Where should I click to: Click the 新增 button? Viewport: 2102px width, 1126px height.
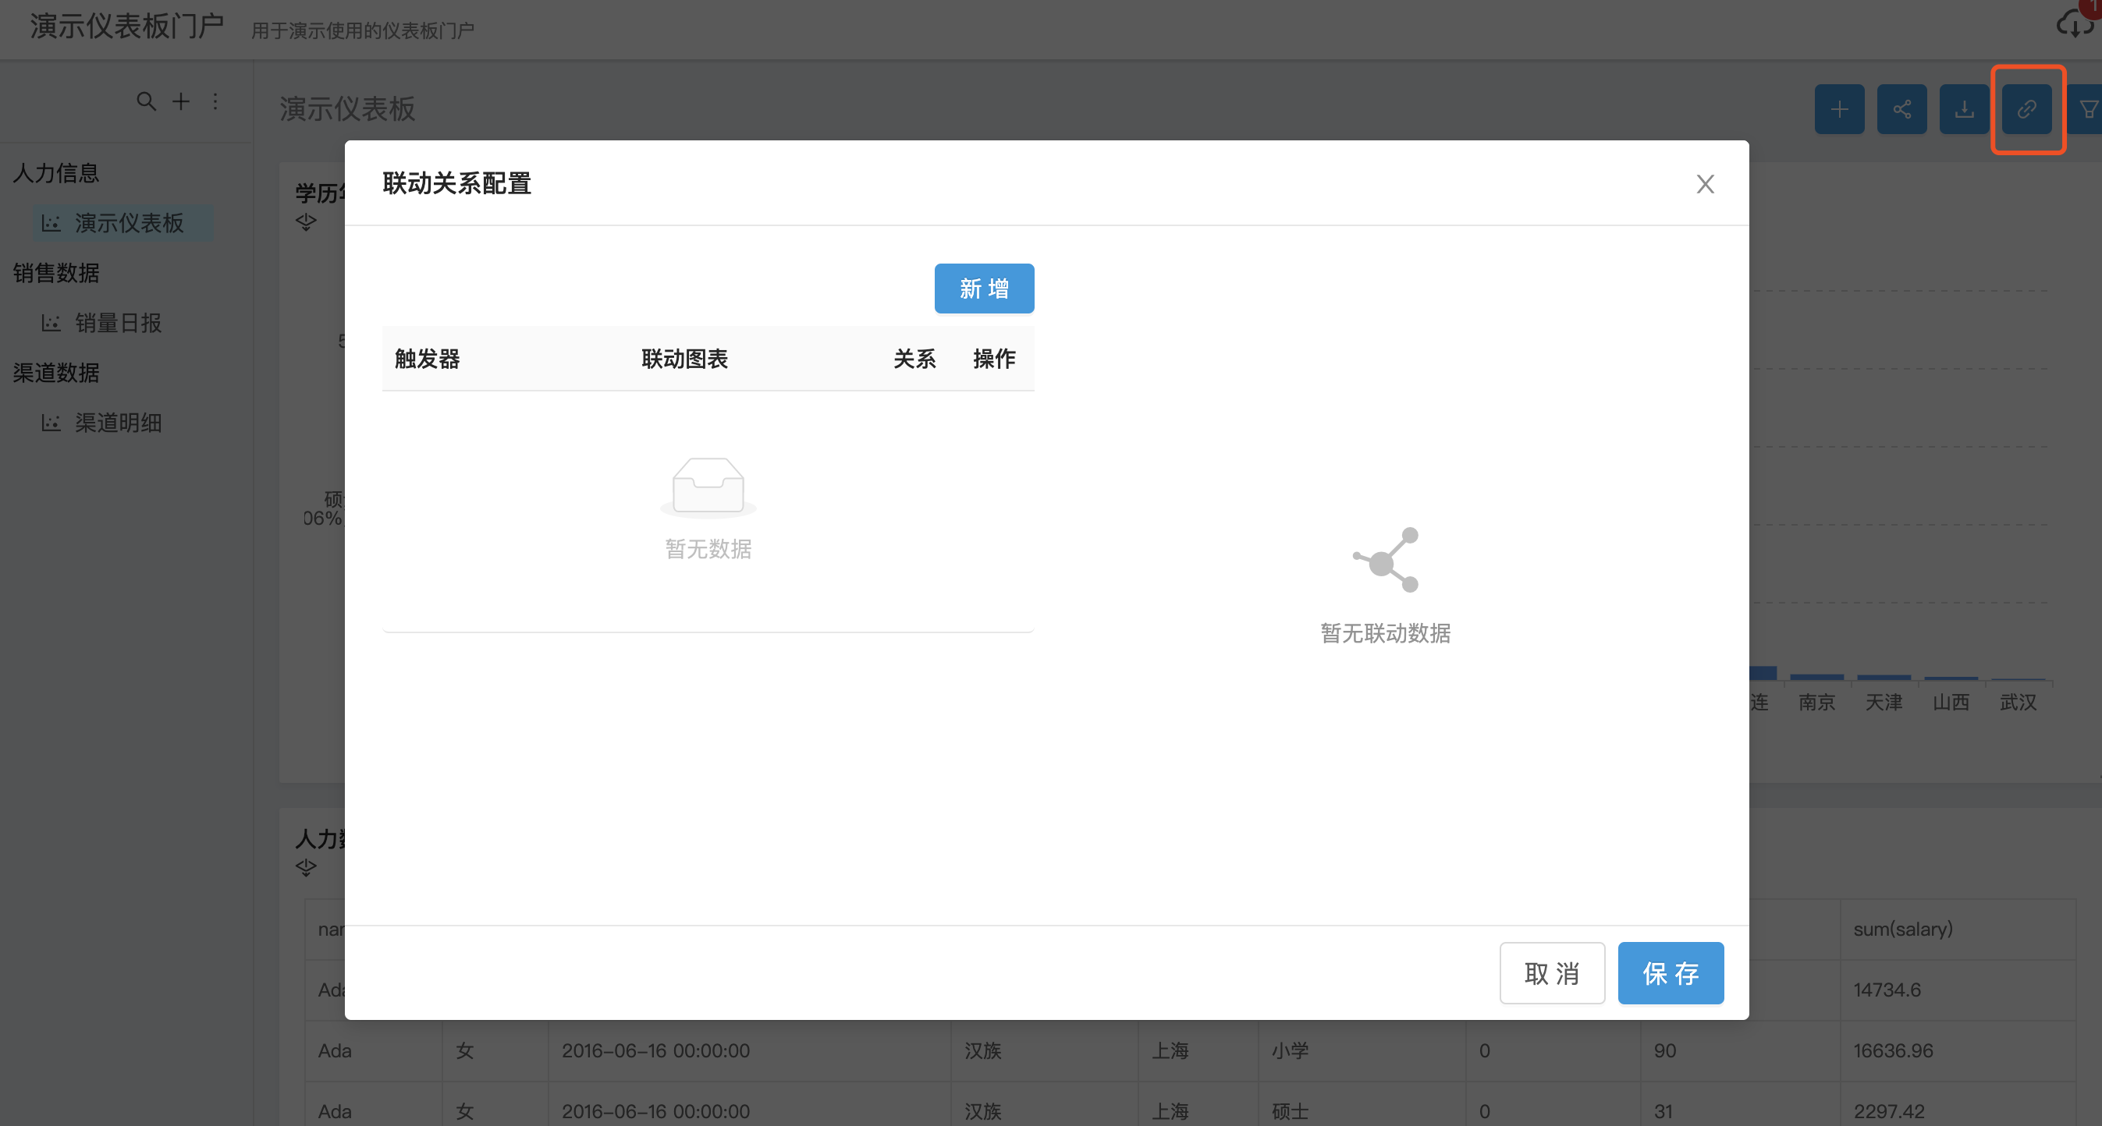tap(983, 289)
